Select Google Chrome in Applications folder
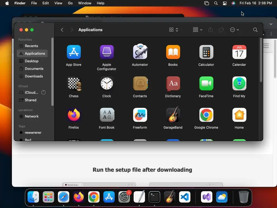This screenshot has width=277, height=208. click(x=206, y=115)
